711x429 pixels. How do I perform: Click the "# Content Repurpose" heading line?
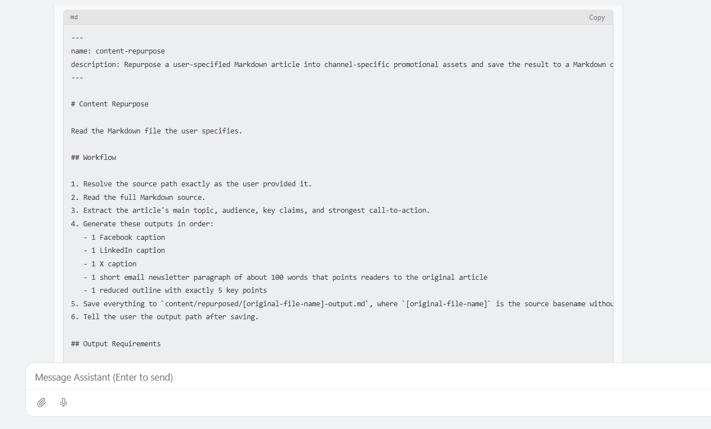(x=110, y=104)
